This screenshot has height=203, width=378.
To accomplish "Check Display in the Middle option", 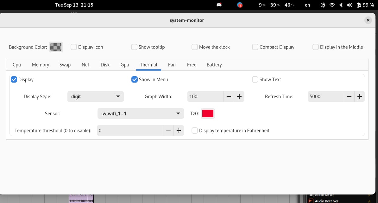I will [316, 47].
